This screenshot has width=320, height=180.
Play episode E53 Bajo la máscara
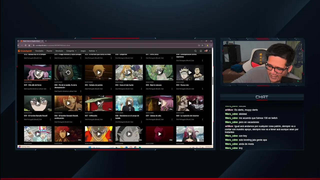tap(159, 72)
